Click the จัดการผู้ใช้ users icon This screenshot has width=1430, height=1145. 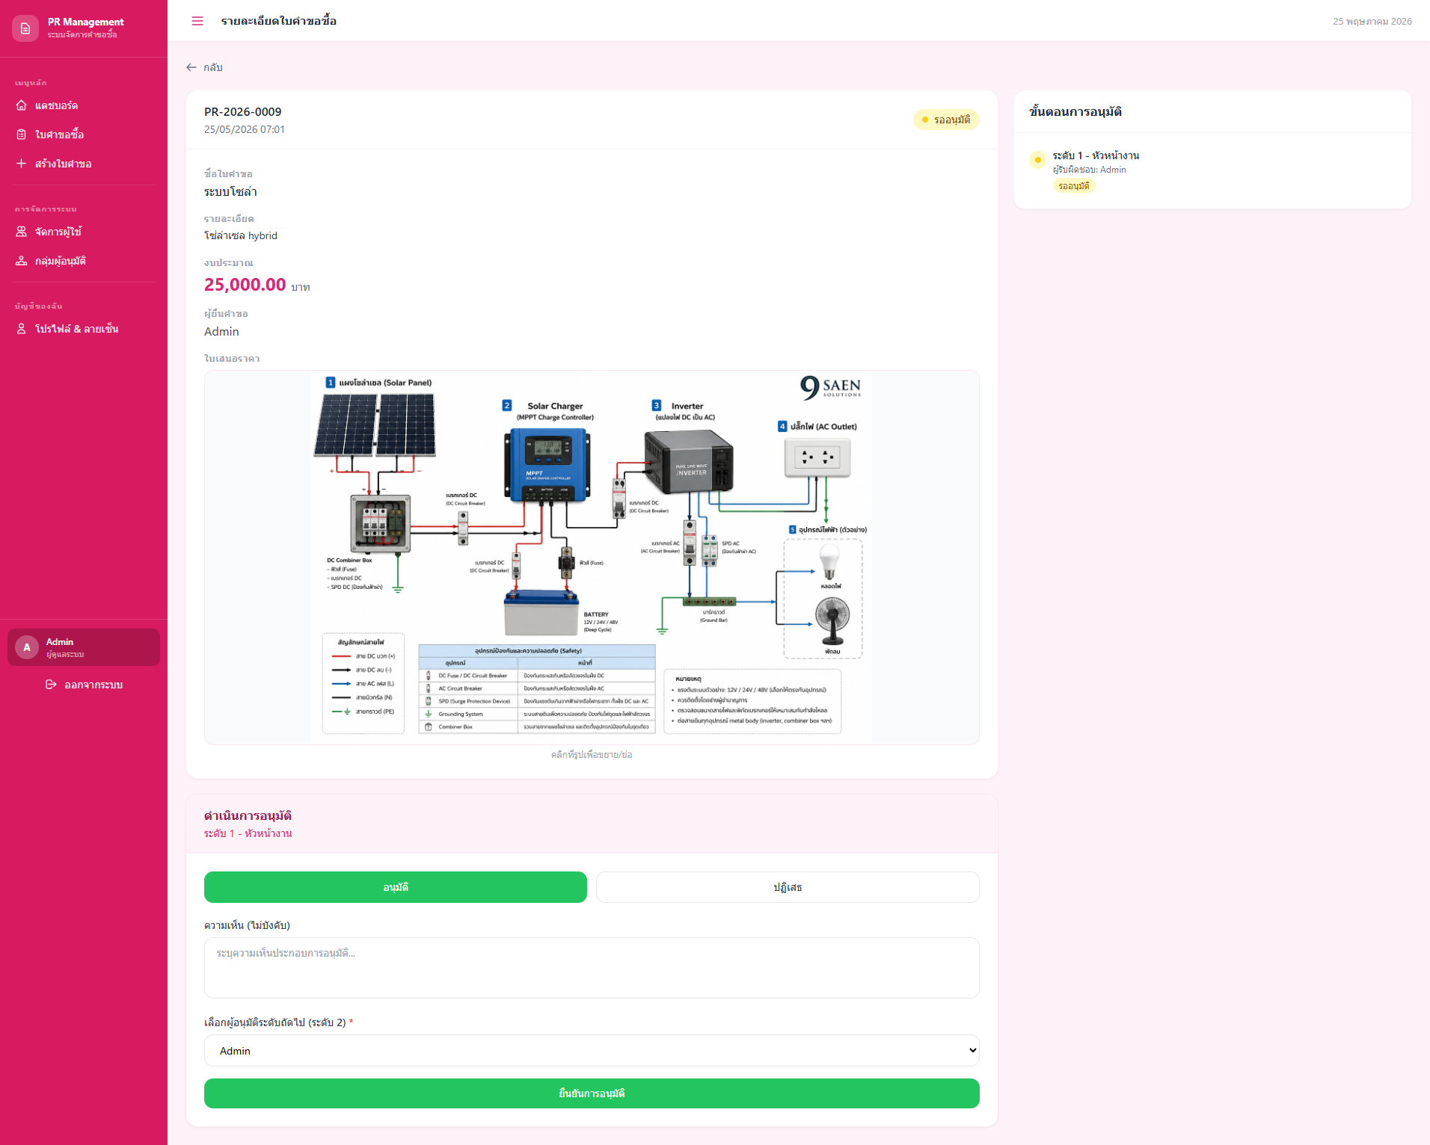tap(22, 232)
